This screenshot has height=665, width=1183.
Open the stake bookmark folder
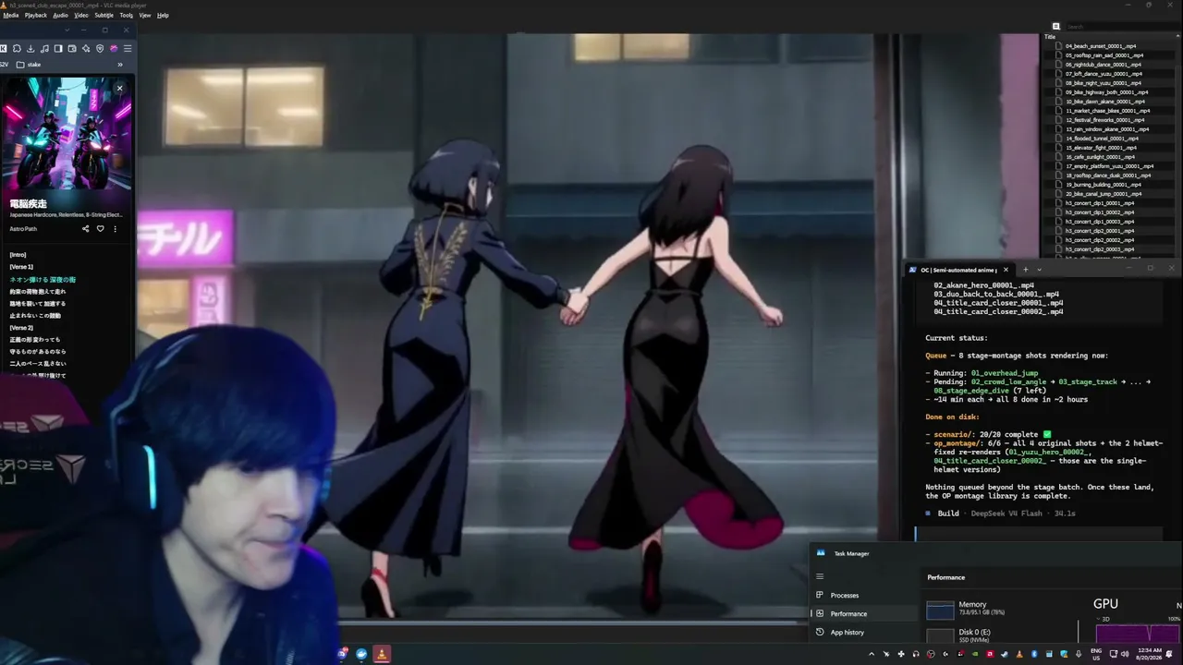click(x=29, y=65)
